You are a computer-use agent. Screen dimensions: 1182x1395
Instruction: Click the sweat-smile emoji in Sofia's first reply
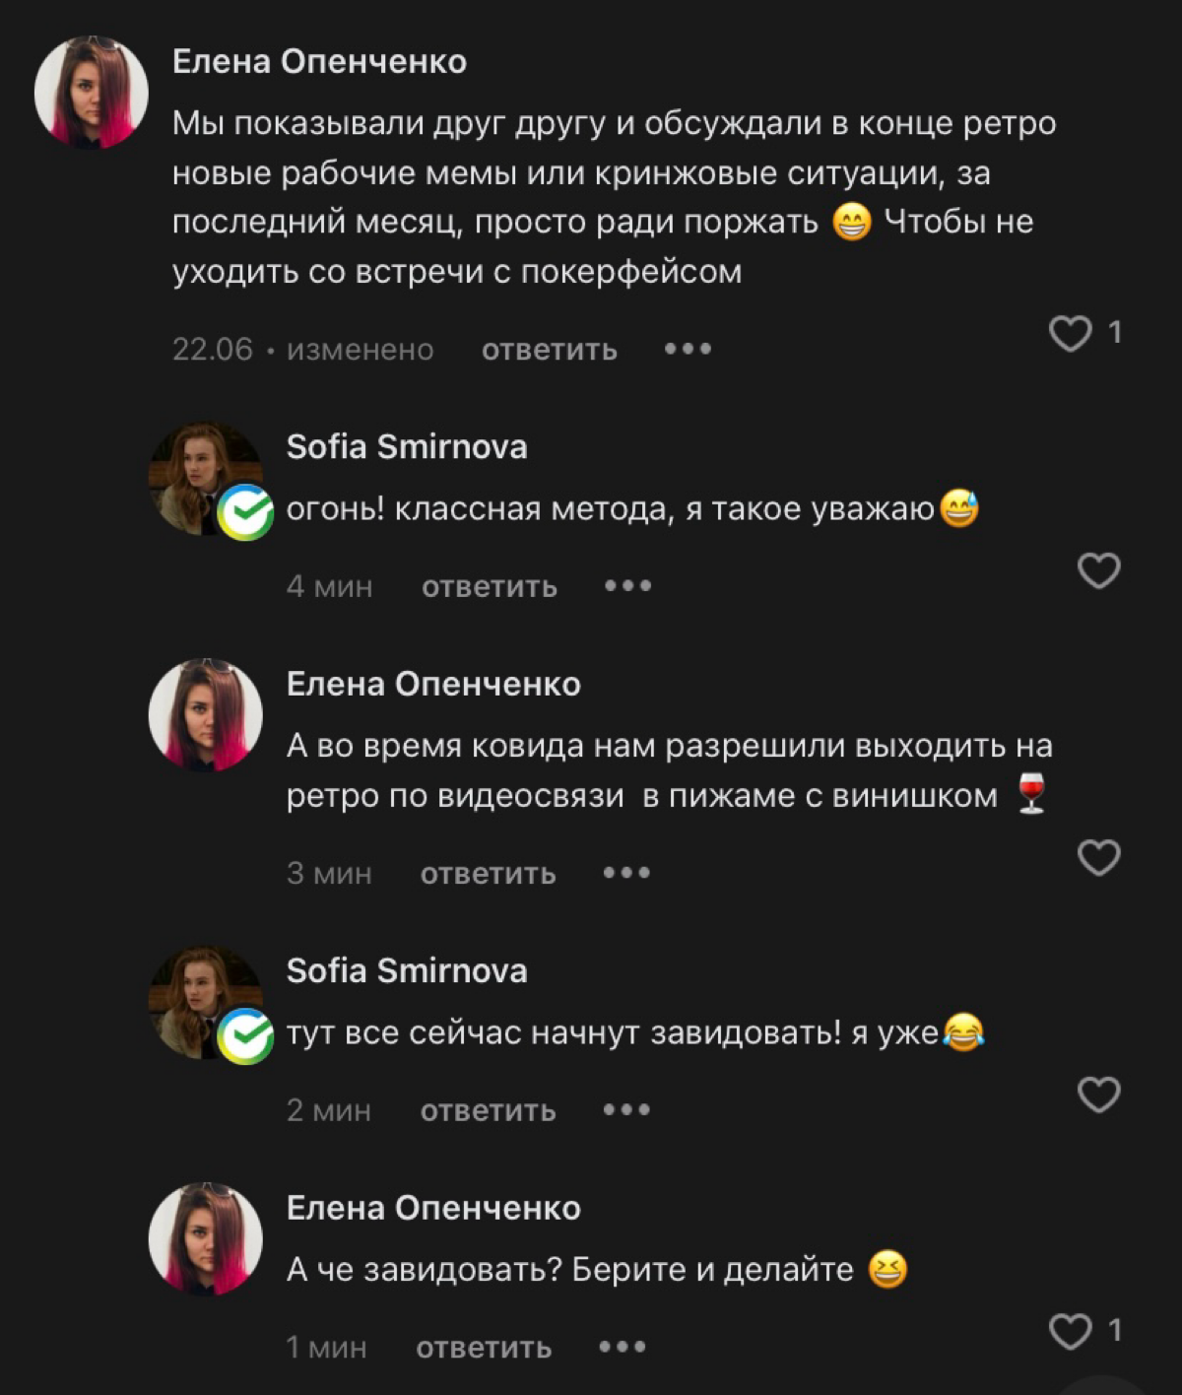[958, 507]
